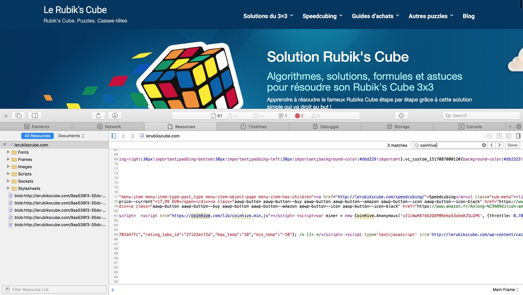Open inspector settings gear
This screenshot has width=523, height=295.
click(519, 127)
